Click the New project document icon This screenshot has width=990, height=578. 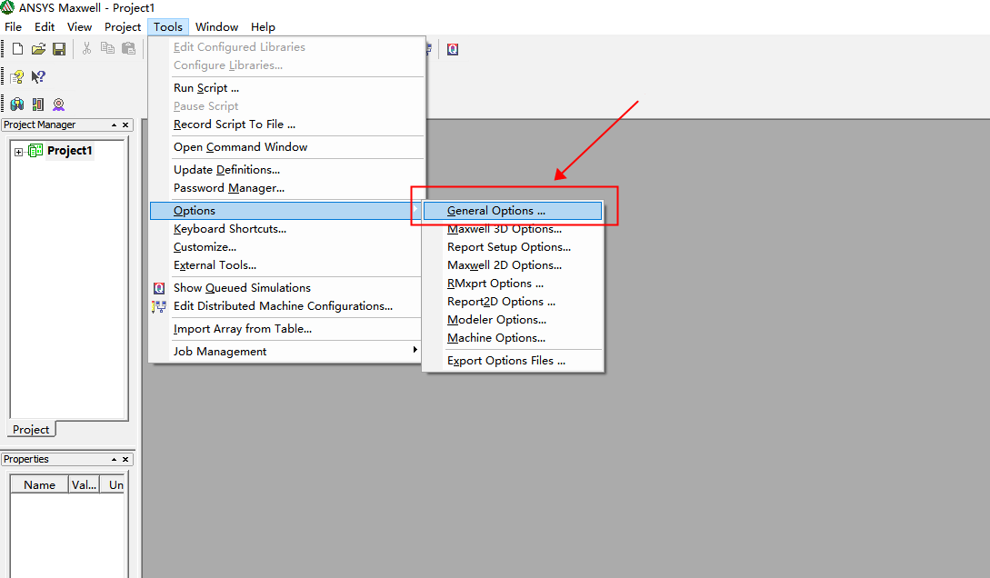[17, 49]
